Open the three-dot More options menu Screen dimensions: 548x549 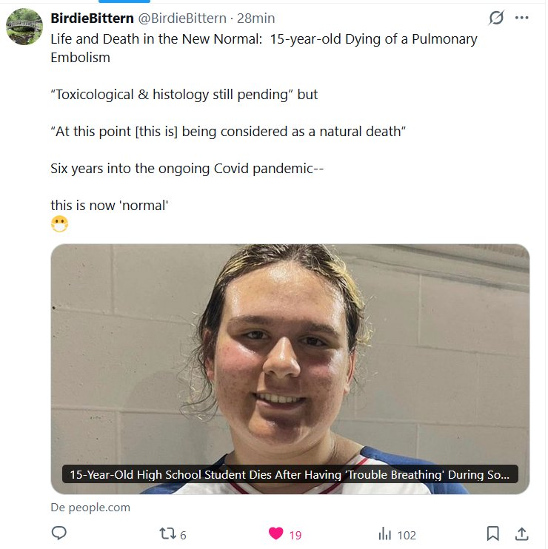click(x=521, y=18)
